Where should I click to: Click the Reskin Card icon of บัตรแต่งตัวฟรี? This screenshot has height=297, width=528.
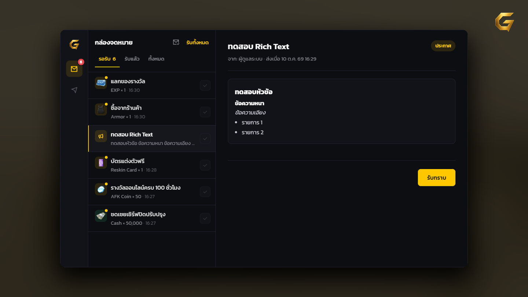(101, 163)
